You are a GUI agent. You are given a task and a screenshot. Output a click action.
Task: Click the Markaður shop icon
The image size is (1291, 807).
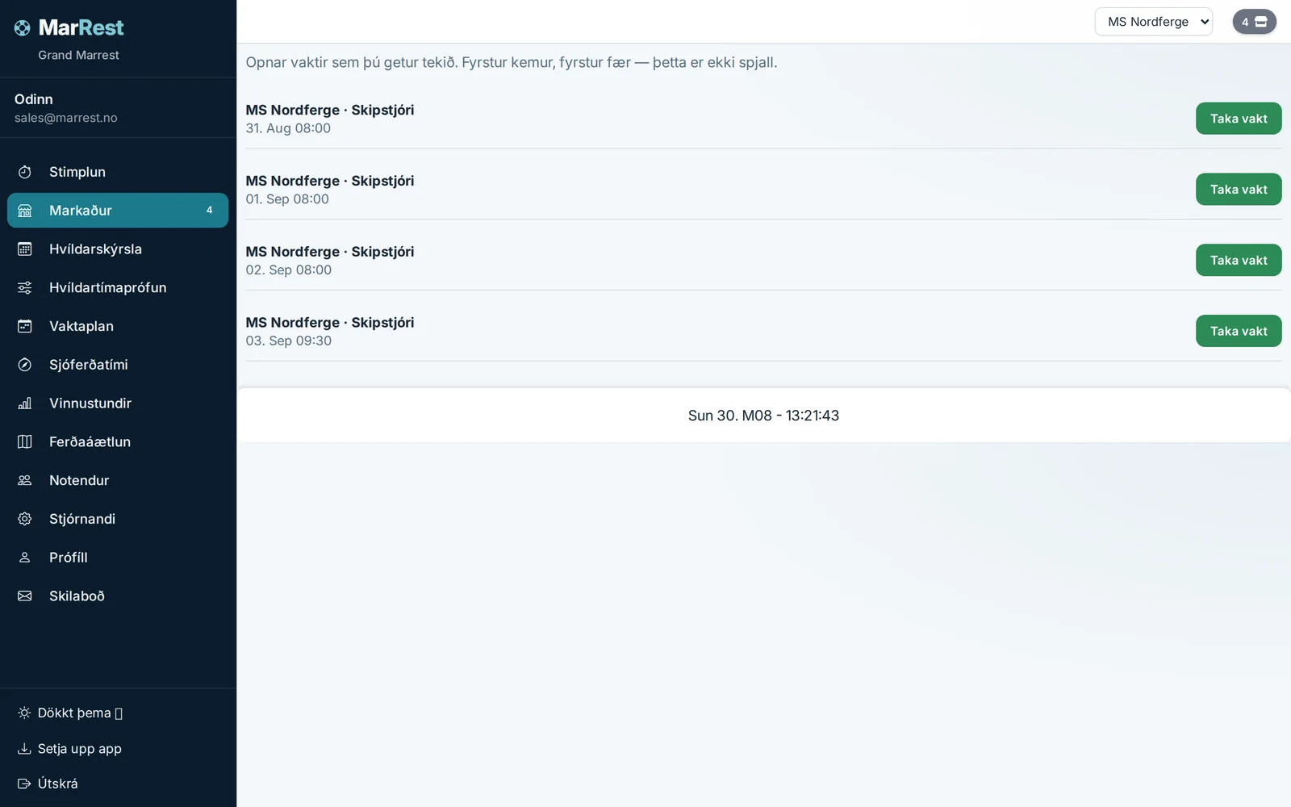click(25, 211)
